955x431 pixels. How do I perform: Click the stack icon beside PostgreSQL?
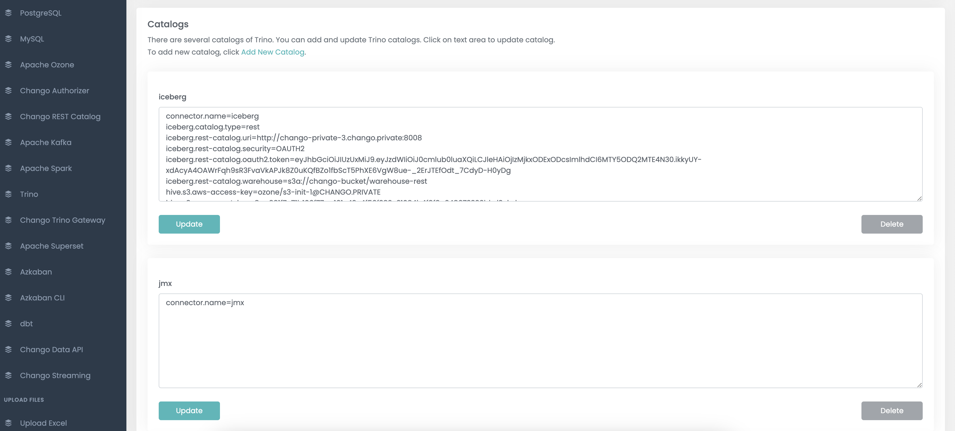9,13
